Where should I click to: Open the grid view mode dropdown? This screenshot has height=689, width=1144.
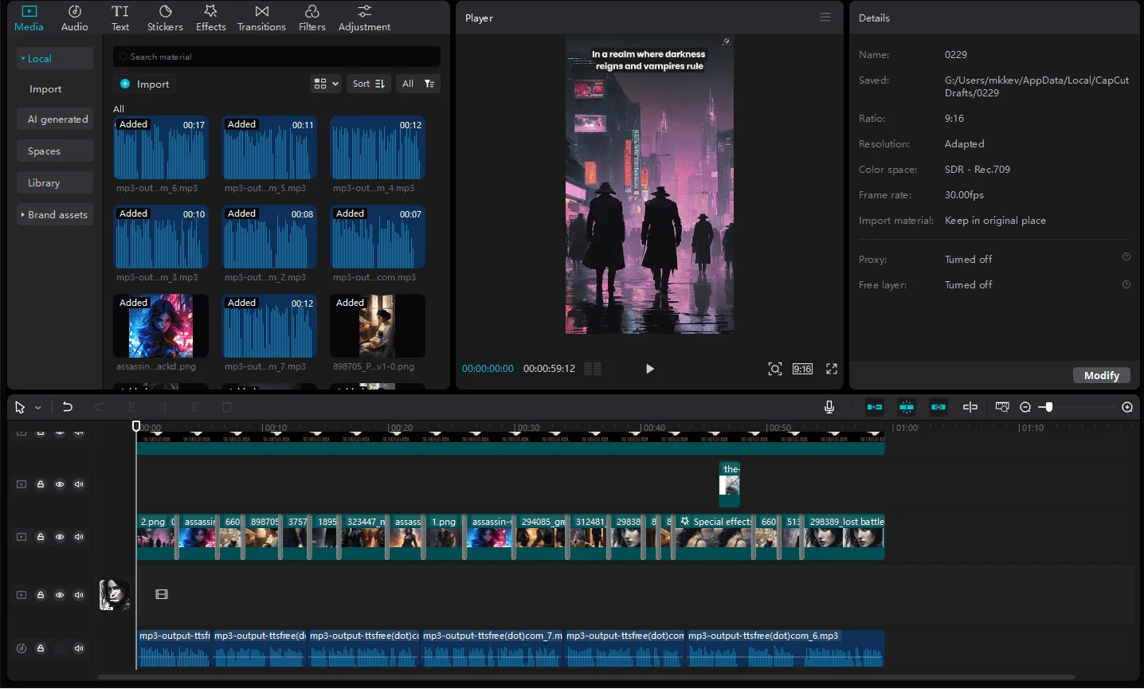click(x=327, y=84)
